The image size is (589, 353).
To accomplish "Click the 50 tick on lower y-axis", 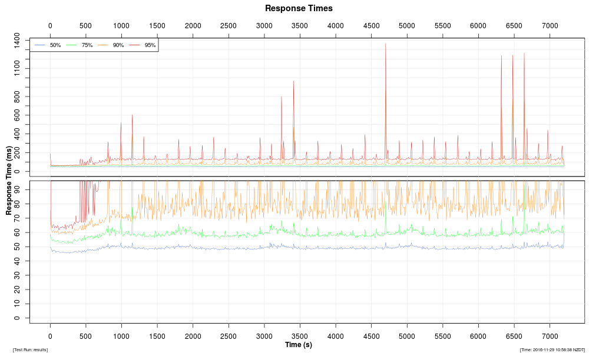I will tap(17, 247).
